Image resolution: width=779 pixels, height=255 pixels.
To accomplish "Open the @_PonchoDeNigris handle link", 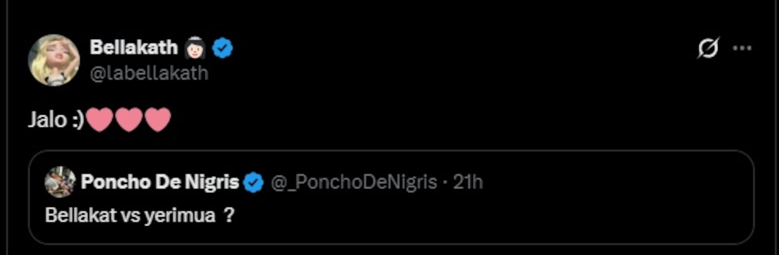I will [354, 182].
